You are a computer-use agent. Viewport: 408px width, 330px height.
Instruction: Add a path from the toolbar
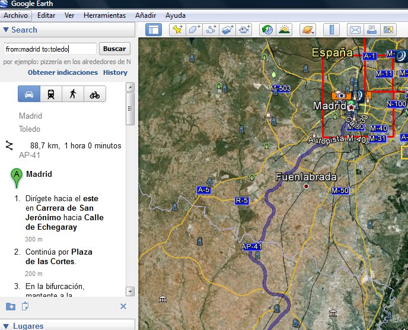211,30
